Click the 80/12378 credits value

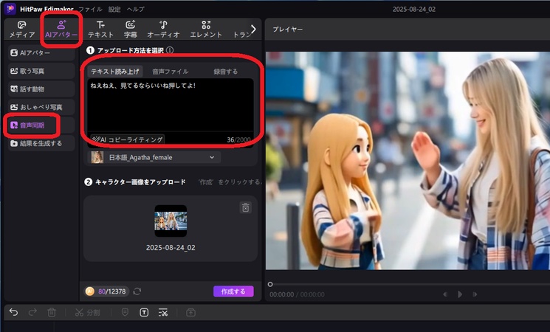112,291
